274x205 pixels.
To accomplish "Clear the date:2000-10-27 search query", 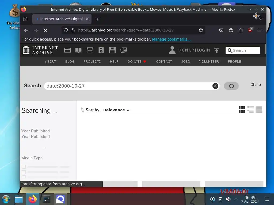I will point(215,86).
